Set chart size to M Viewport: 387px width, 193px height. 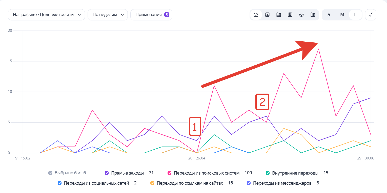pos(342,15)
